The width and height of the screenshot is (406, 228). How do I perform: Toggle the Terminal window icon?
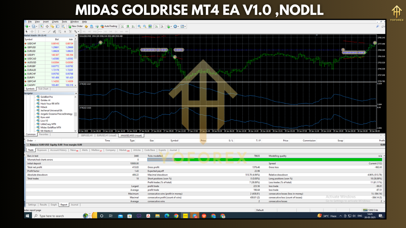tap(58, 26)
